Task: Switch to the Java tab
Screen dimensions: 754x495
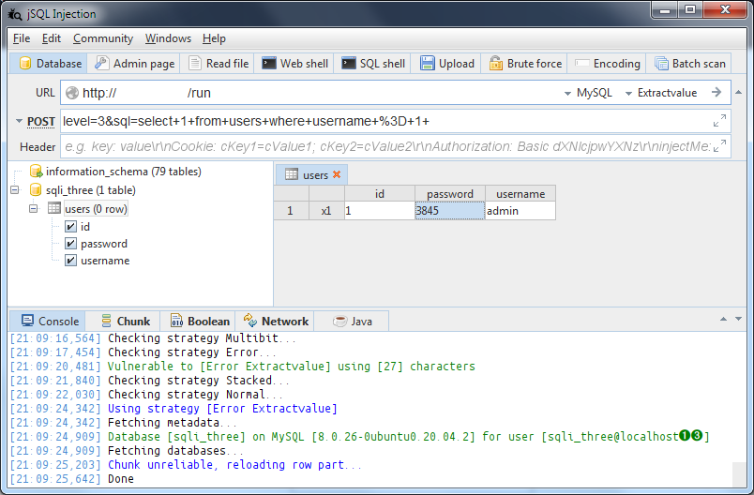Action: click(353, 321)
